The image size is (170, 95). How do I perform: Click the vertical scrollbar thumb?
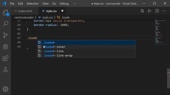coord(168,78)
